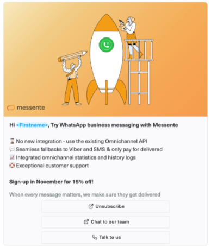Click the lifebuoy emoji before Exceptional customer support
This screenshot has width=211, height=247.
coord(12,166)
